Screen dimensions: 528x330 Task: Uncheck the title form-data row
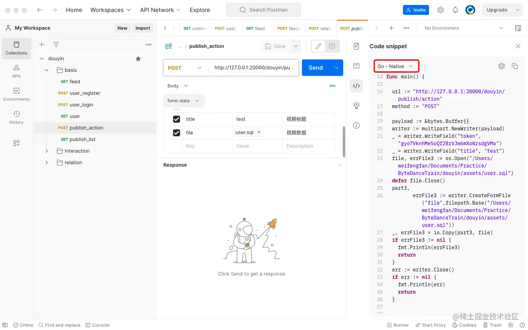pyautogui.click(x=177, y=119)
